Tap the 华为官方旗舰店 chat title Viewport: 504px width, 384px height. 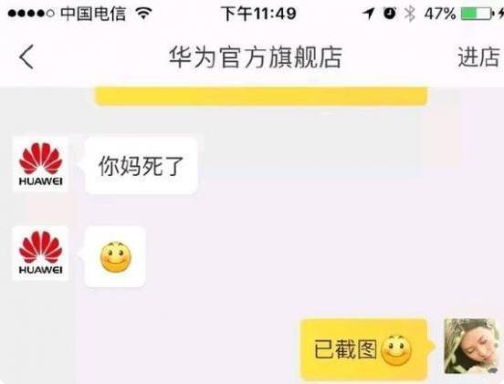256,57
